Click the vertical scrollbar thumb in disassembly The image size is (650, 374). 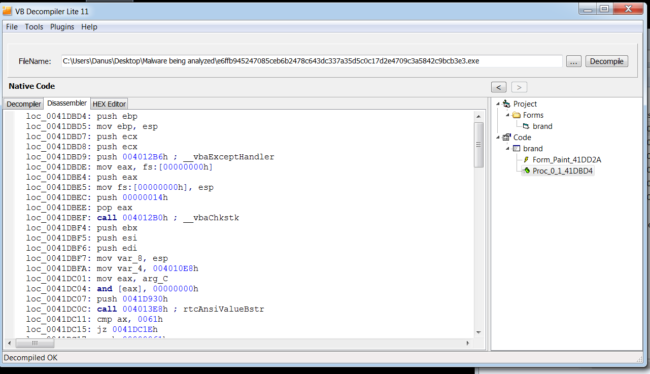pos(478,145)
